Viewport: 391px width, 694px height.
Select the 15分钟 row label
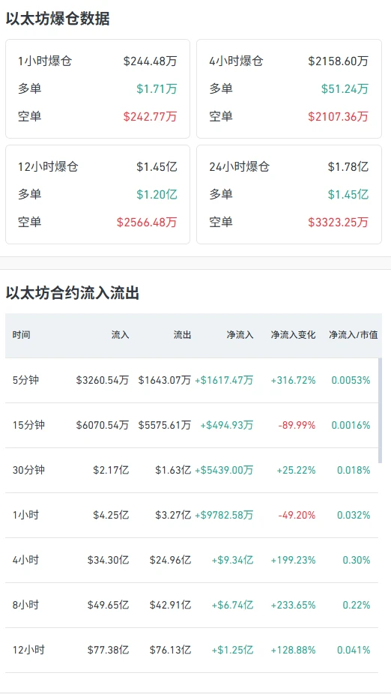click(x=28, y=426)
